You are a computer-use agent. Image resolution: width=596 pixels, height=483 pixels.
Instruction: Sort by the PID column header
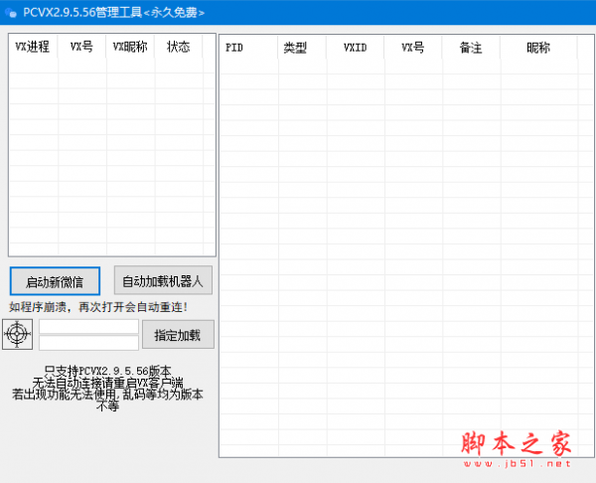coord(249,48)
